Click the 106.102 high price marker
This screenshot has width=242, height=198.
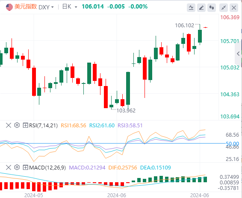184,26
